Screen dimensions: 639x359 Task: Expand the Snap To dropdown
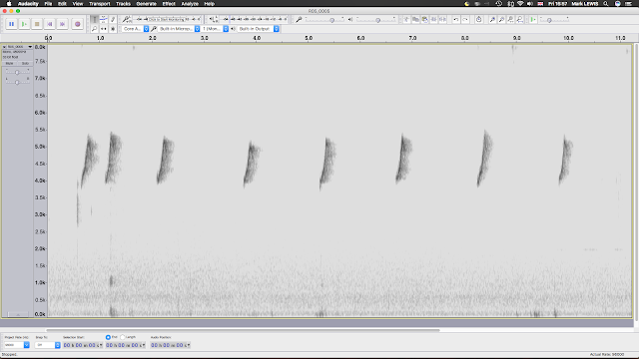(x=48, y=345)
